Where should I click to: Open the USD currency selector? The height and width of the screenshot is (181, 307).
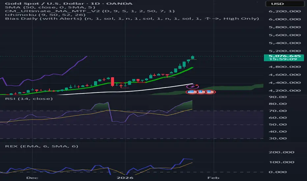(285, 4)
